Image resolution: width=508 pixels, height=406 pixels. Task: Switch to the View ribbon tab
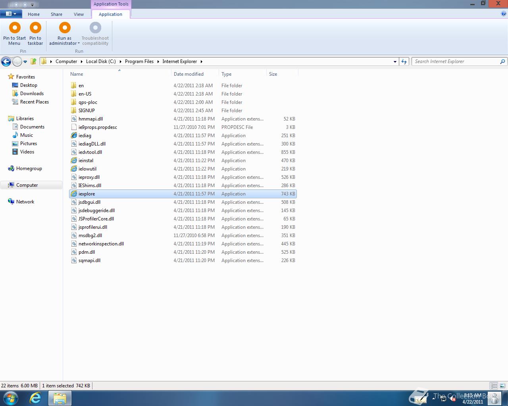pos(79,14)
